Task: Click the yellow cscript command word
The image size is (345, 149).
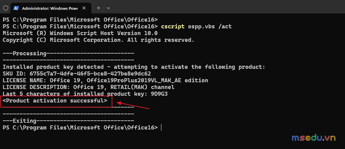Action: (x=173, y=27)
